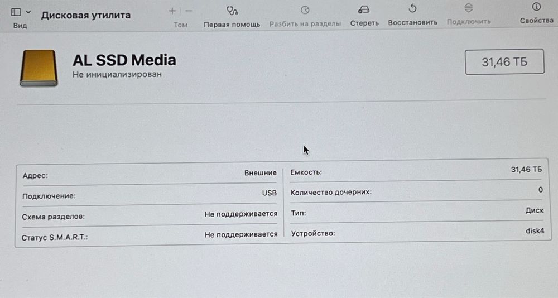Click 'Не поддерживается' in Схема разделов row
The width and height of the screenshot is (558, 298).
click(241, 214)
